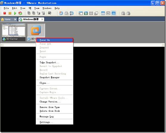Click the green Power On play icon
Screen dimensions: 166x133
(15, 13)
